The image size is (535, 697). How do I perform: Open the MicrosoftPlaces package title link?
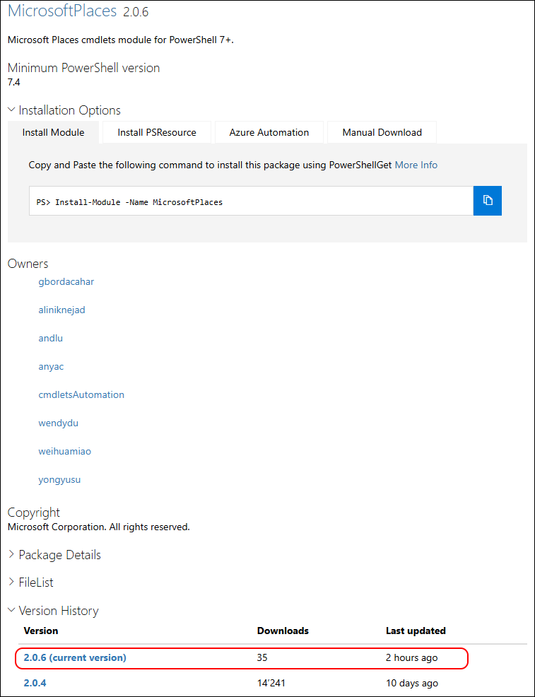tap(63, 11)
